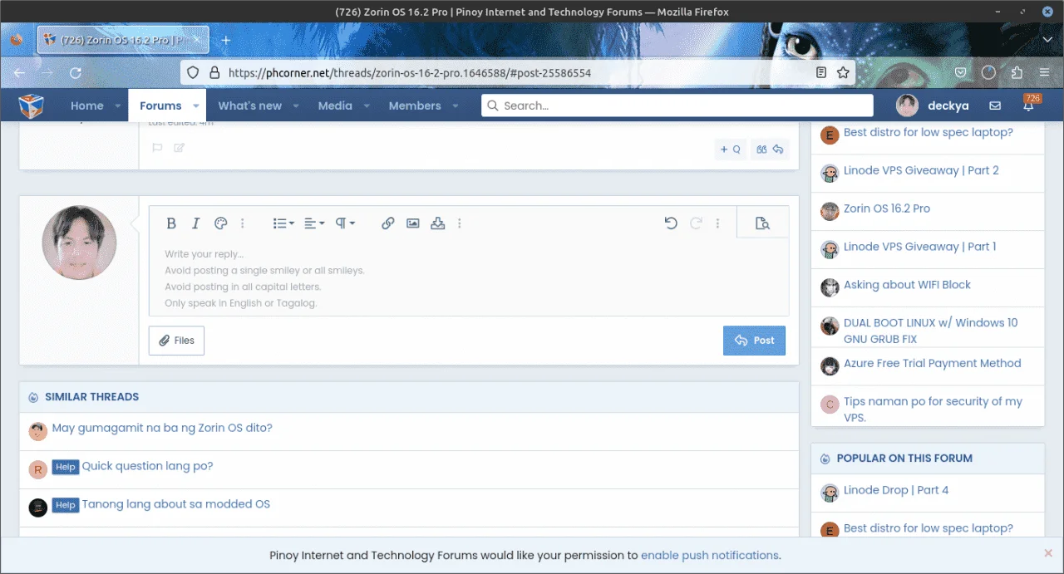
Task: Open 'Azure Free Trial Payment Method' thread
Action: 932,363
